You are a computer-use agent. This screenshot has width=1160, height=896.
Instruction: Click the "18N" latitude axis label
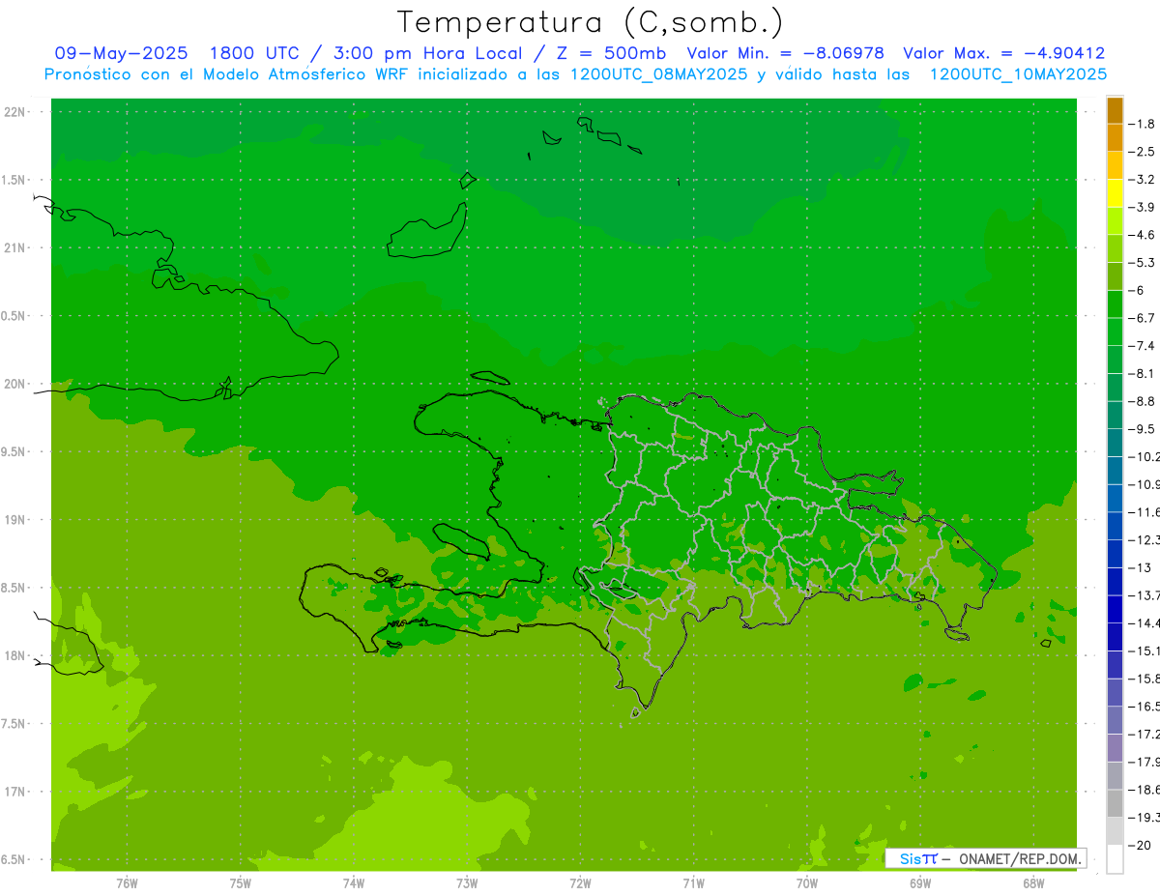[x=16, y=655]
